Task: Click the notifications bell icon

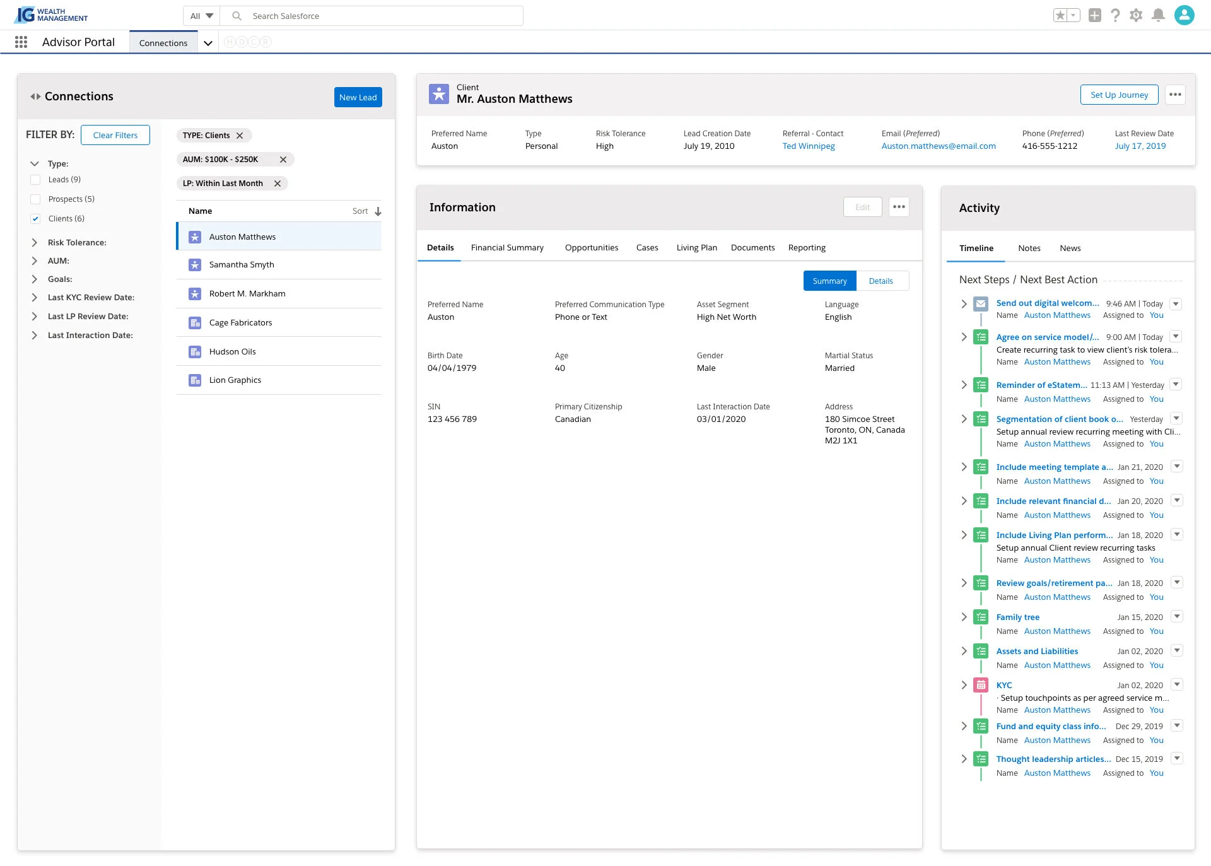Action: click(x=1158, y=15)
